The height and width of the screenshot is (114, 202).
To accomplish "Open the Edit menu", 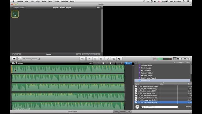I will 32,1.
